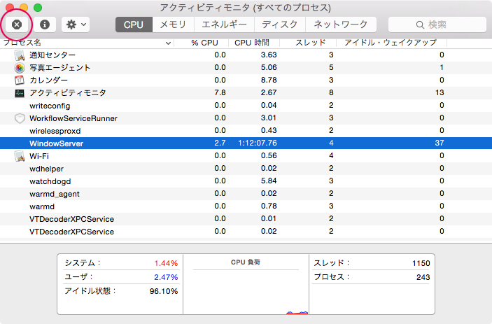The width and height of the screenshot is (492, 324).
Task: Select the writeconfig process row
Action: pos(246,106)
